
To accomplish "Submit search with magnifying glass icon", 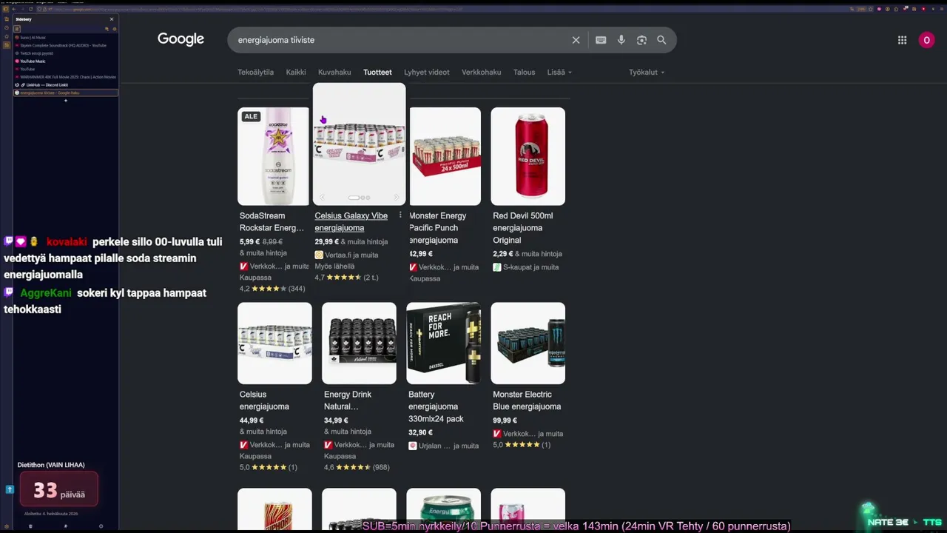I will pos(661,40).
